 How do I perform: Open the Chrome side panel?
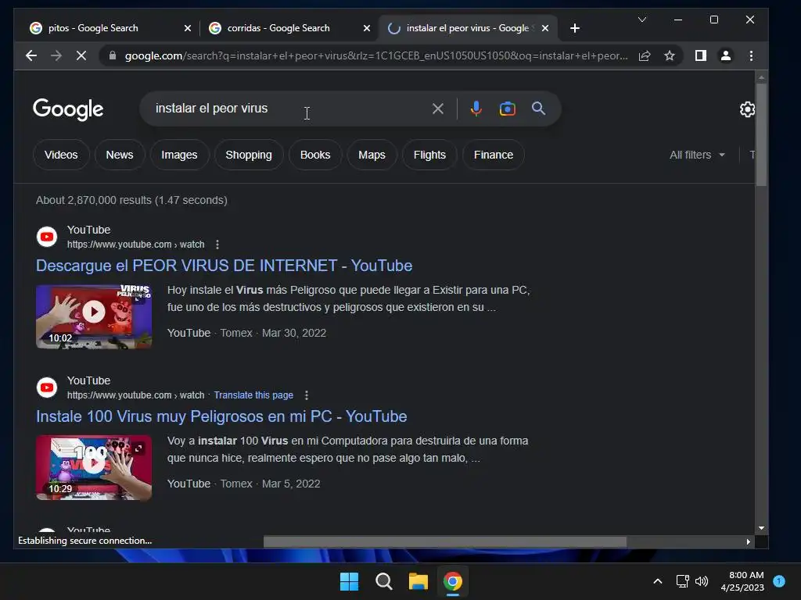click(700, 55)
